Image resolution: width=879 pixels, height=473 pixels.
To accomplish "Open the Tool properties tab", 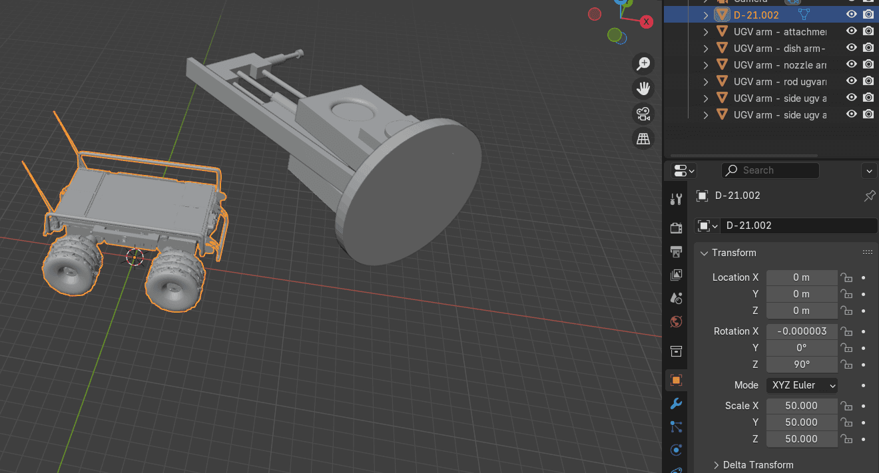I will pos(676,199).
